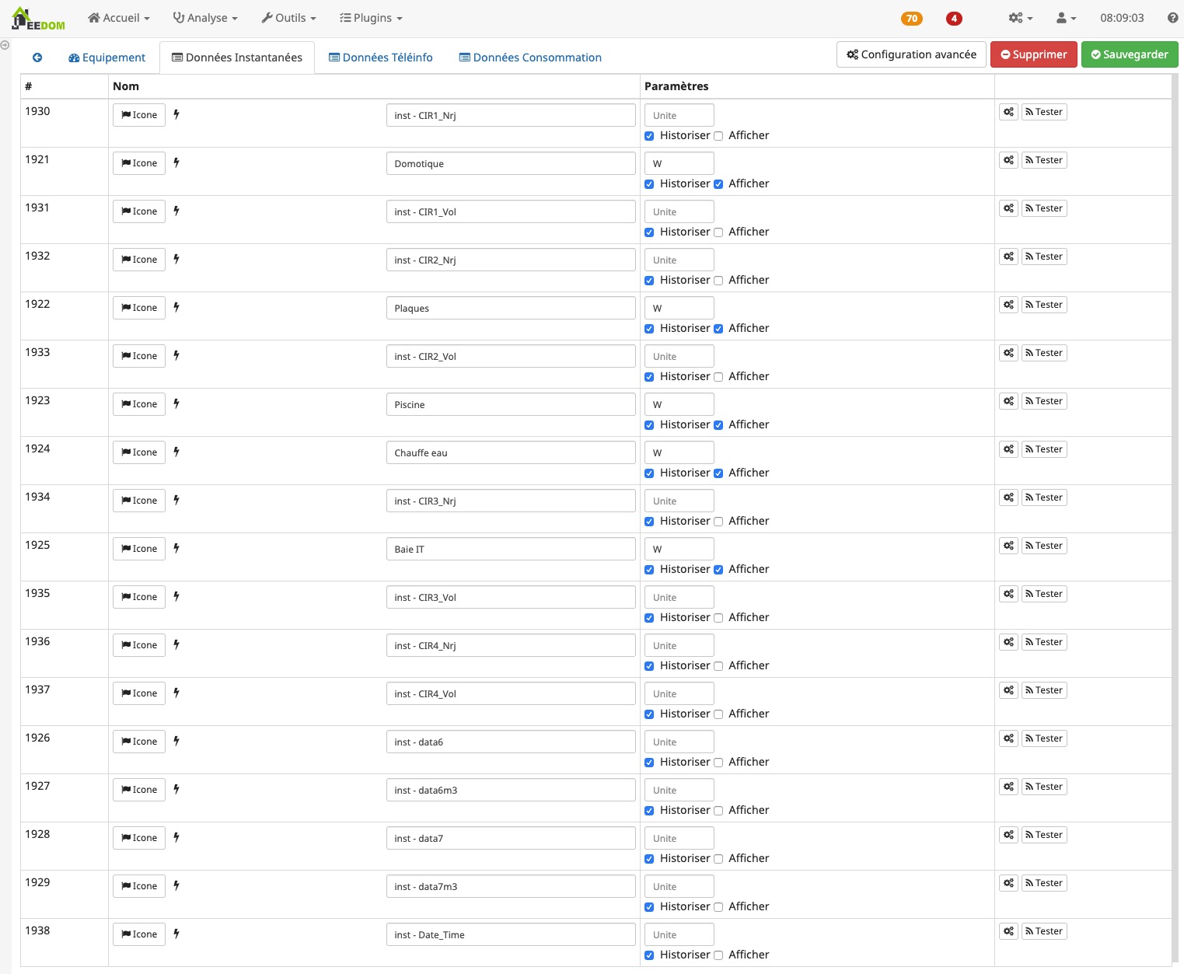Collapse sidebar arrow at left edge
The image size is (1184, 974).
tap(5, 45)
